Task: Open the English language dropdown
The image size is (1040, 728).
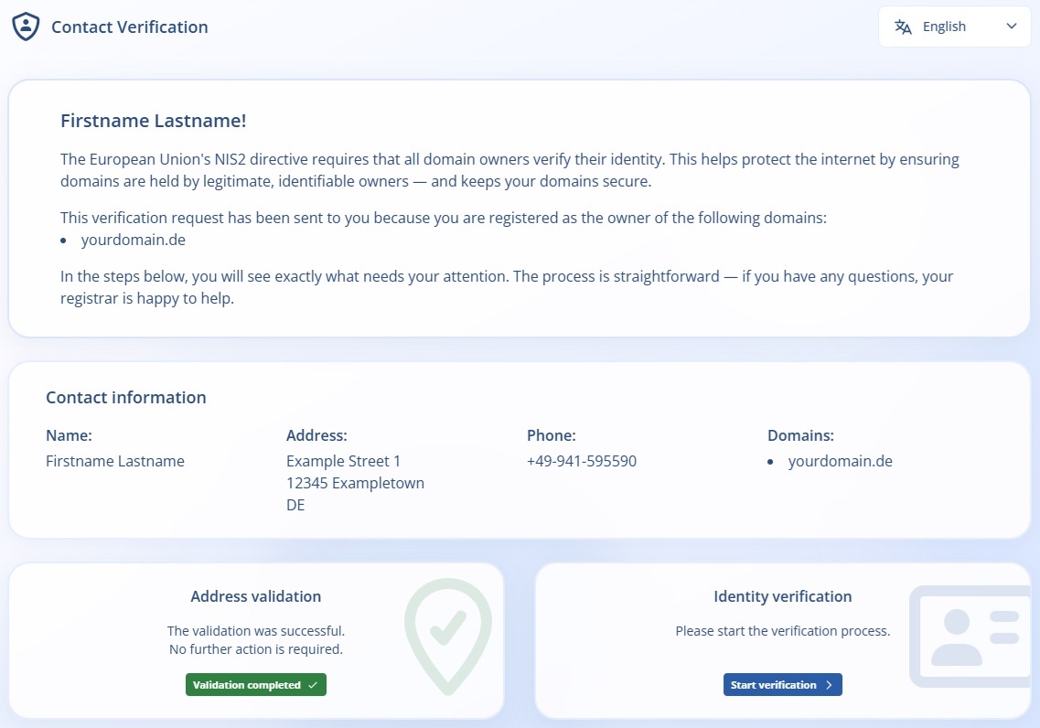Action: pyautogui.click(x=954, y=27)
